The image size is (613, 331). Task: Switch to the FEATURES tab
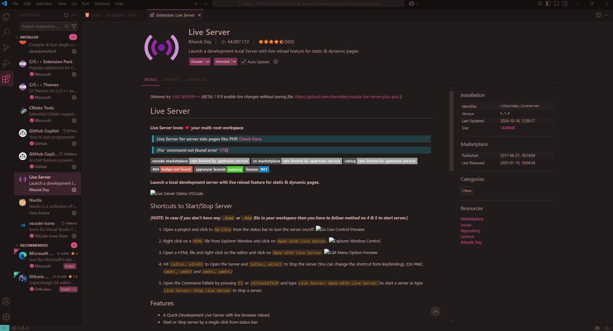(171, 80)
